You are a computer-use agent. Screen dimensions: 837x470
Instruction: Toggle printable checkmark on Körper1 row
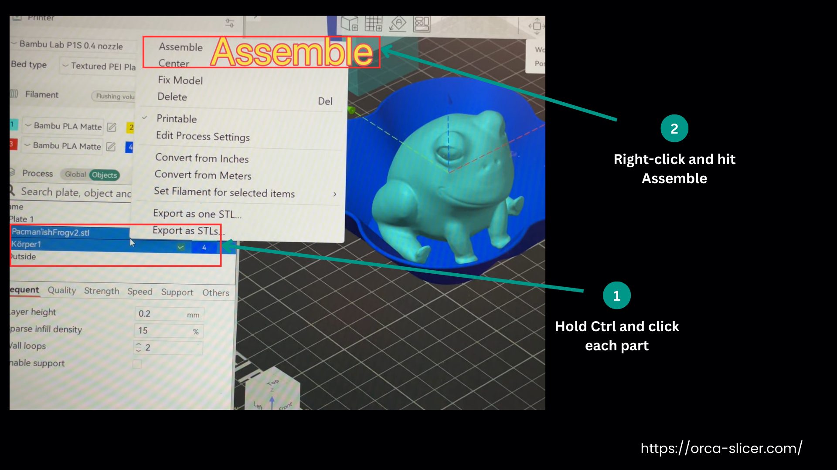point(180,247)
